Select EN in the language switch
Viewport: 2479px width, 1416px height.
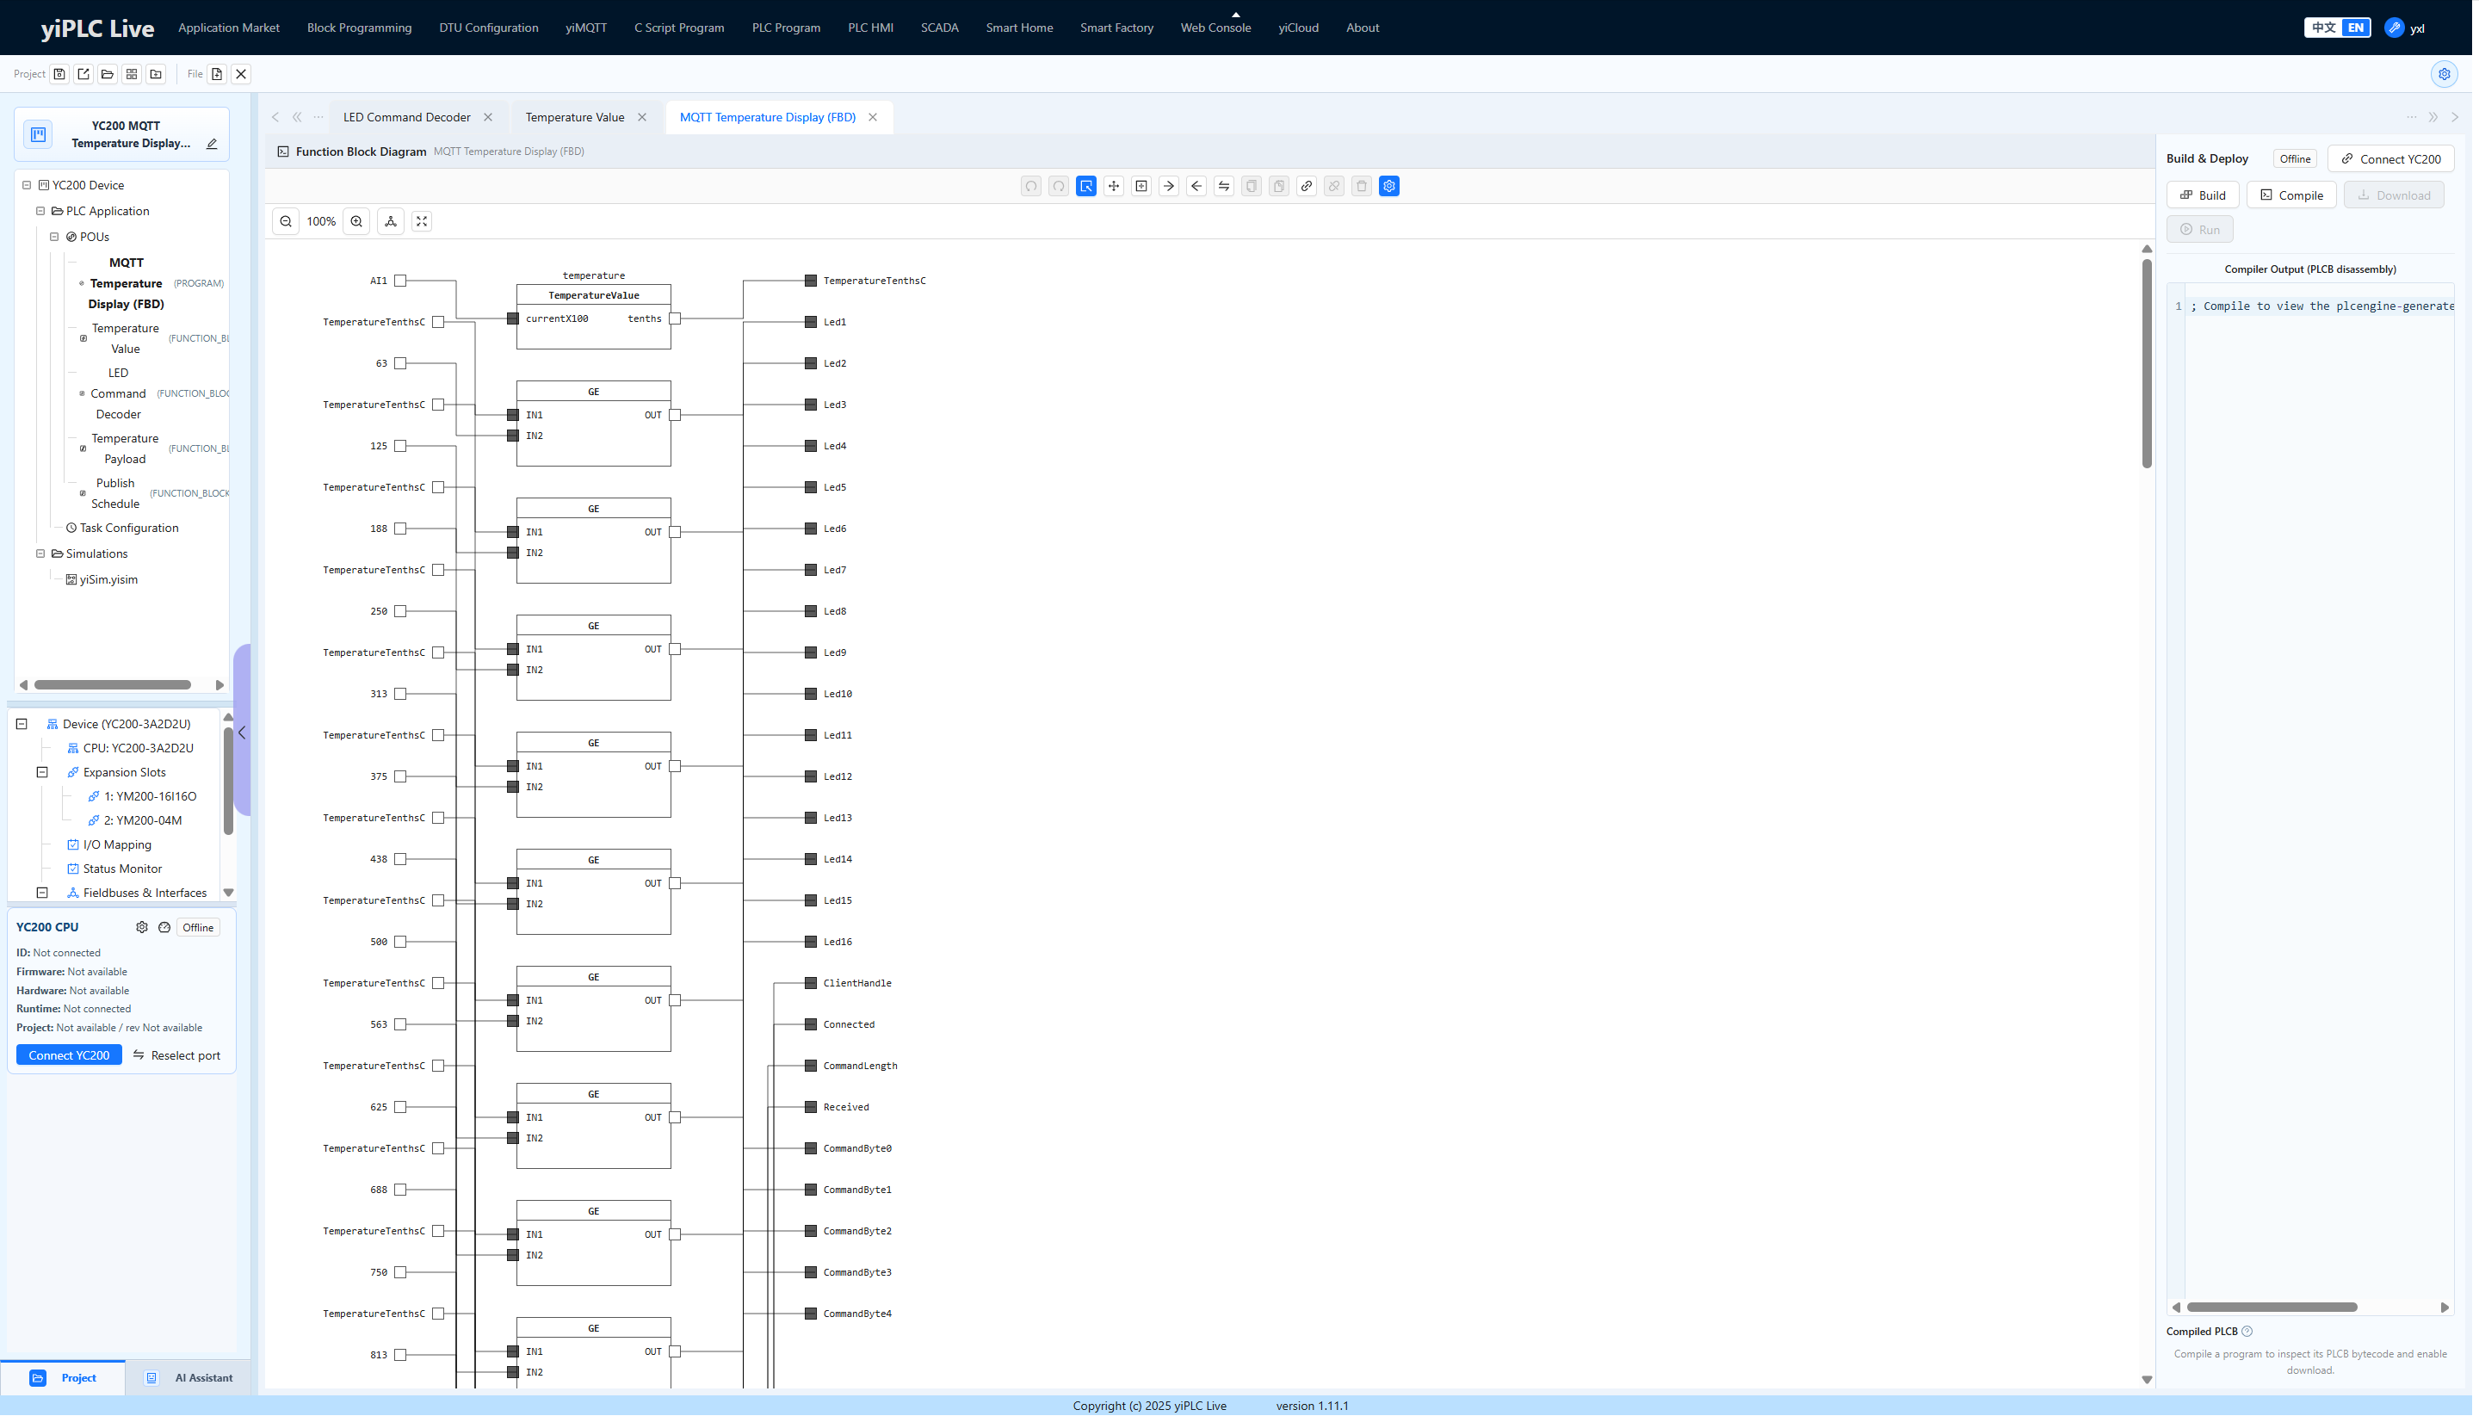click(2356, 28)
